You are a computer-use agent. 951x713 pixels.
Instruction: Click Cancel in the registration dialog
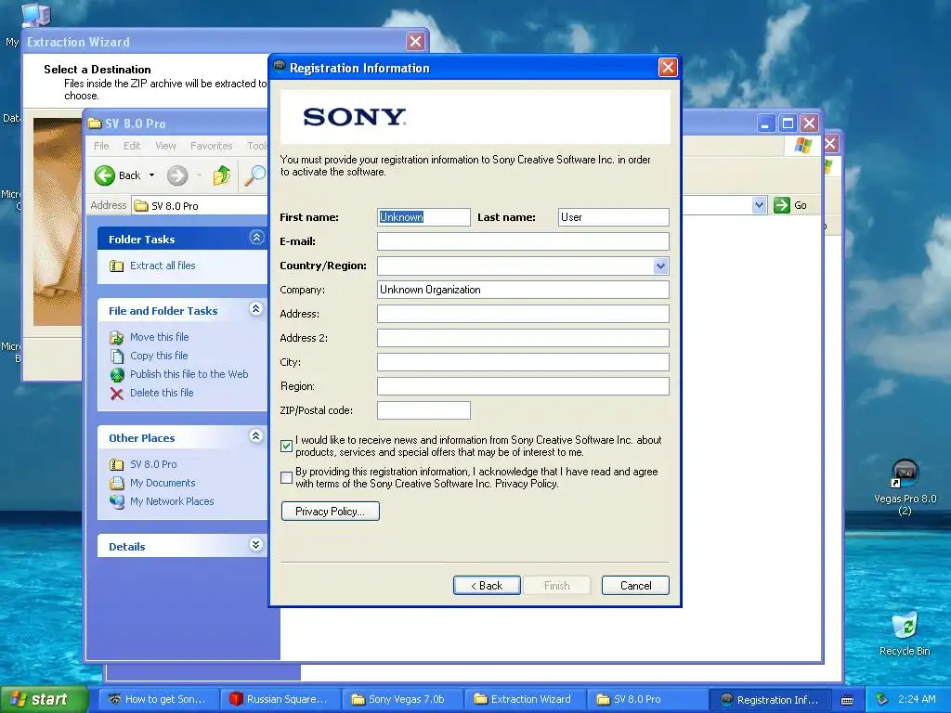click(635, 586)
